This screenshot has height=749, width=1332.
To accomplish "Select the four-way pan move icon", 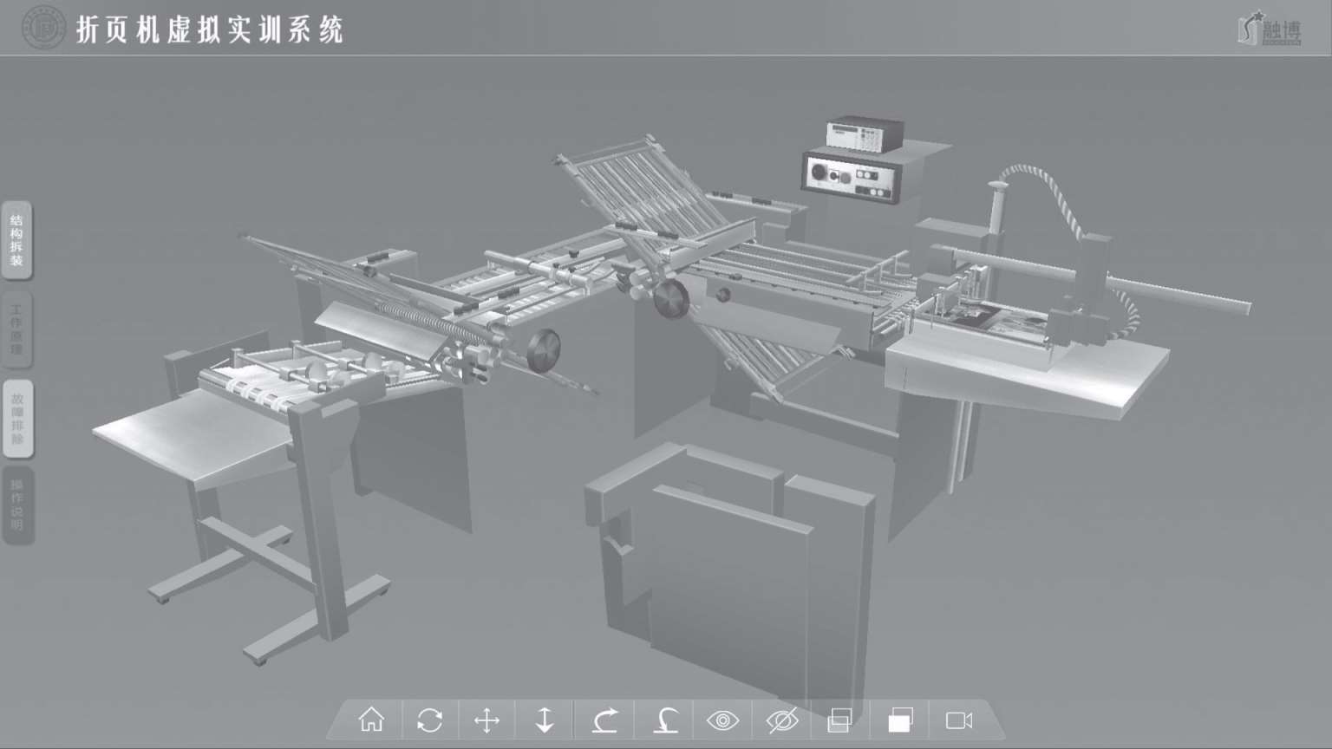I will coord(487,720).
